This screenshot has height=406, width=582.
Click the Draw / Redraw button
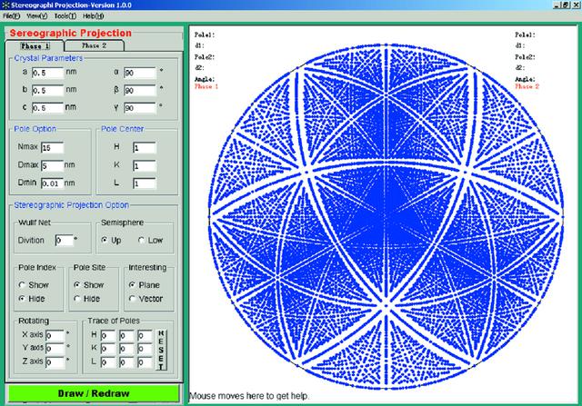94,393
